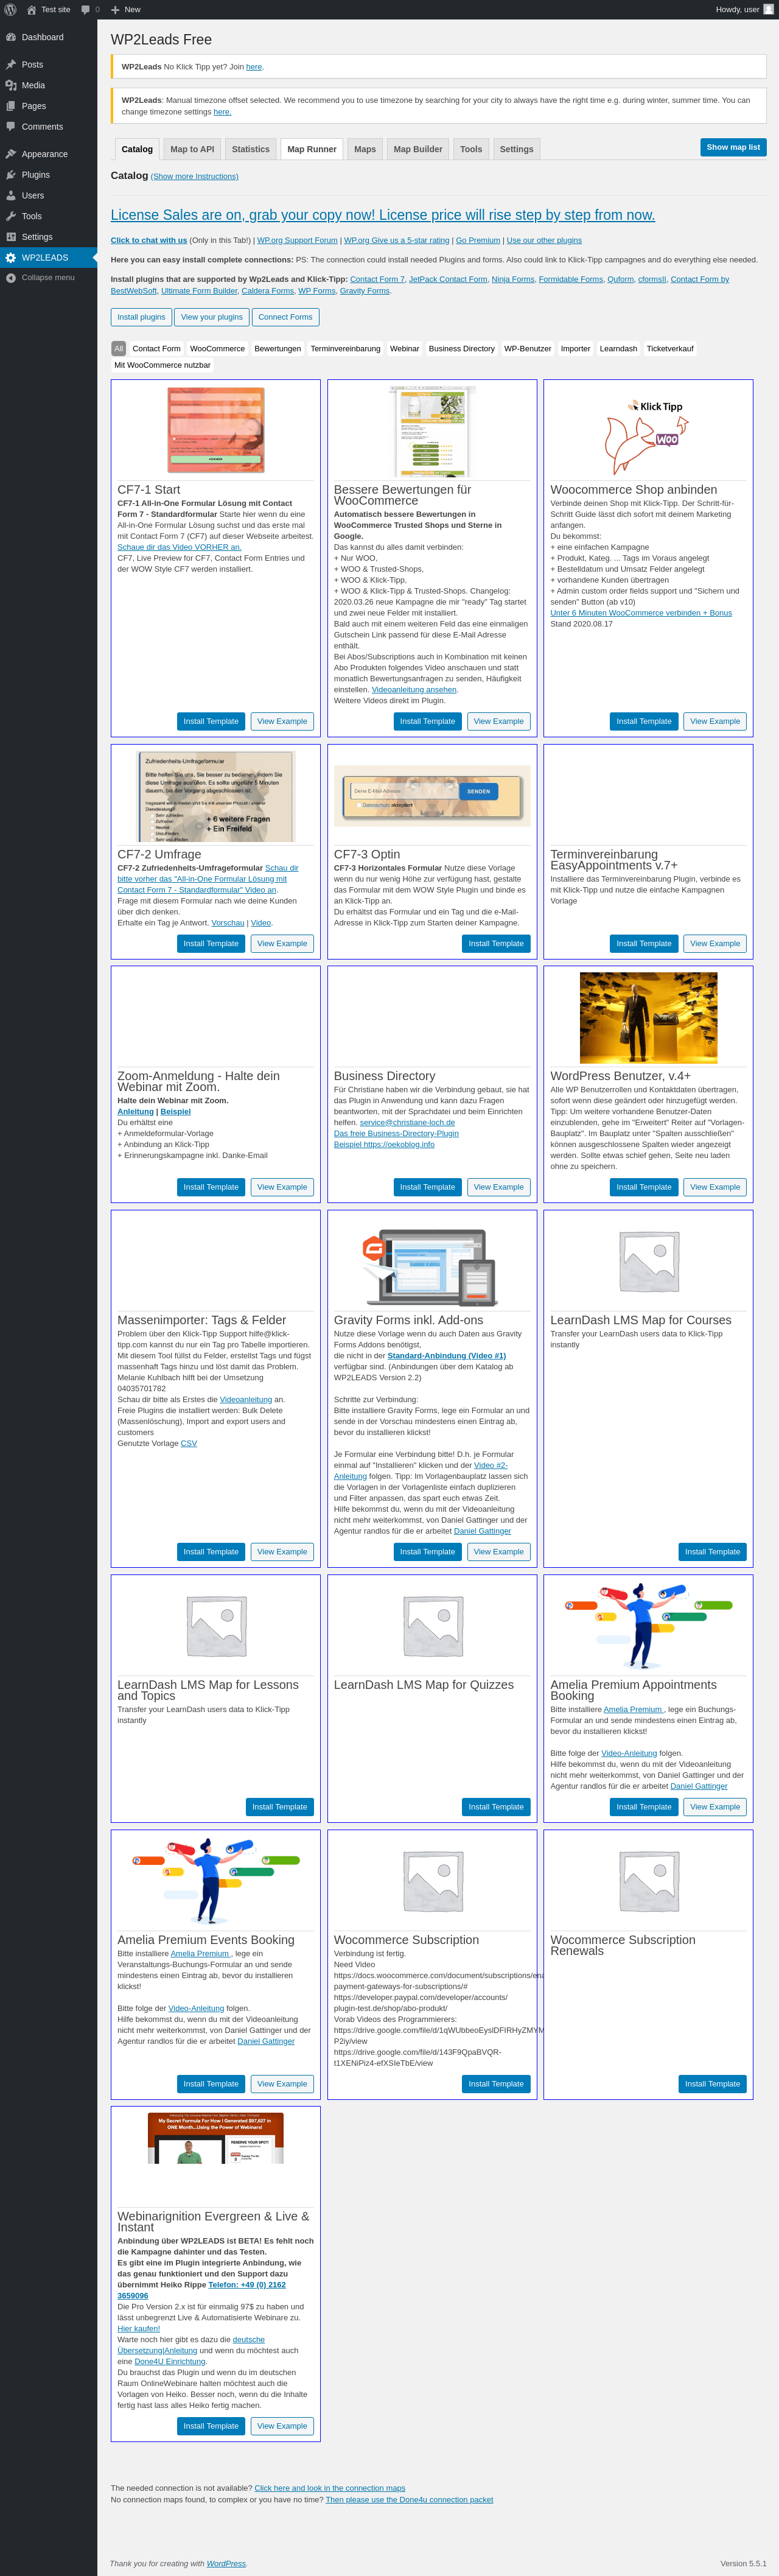Follow the Go Premium link
The image size is (779, 2576).
(478, 240)
